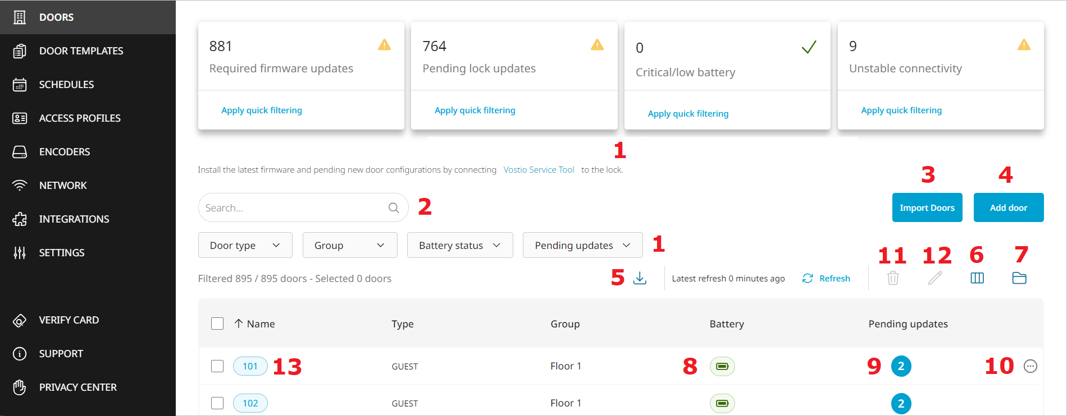Click pending updates badge for door 102
This screenshot has width=1067, height=416.
[901, 403]
